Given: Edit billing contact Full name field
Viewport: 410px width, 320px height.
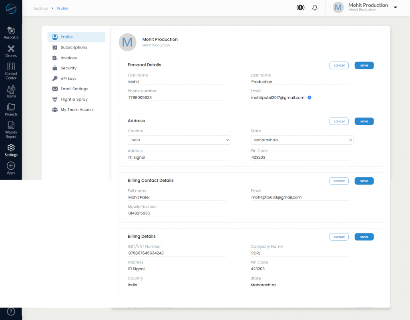Looking at the screenshot, I should point(177,197).
